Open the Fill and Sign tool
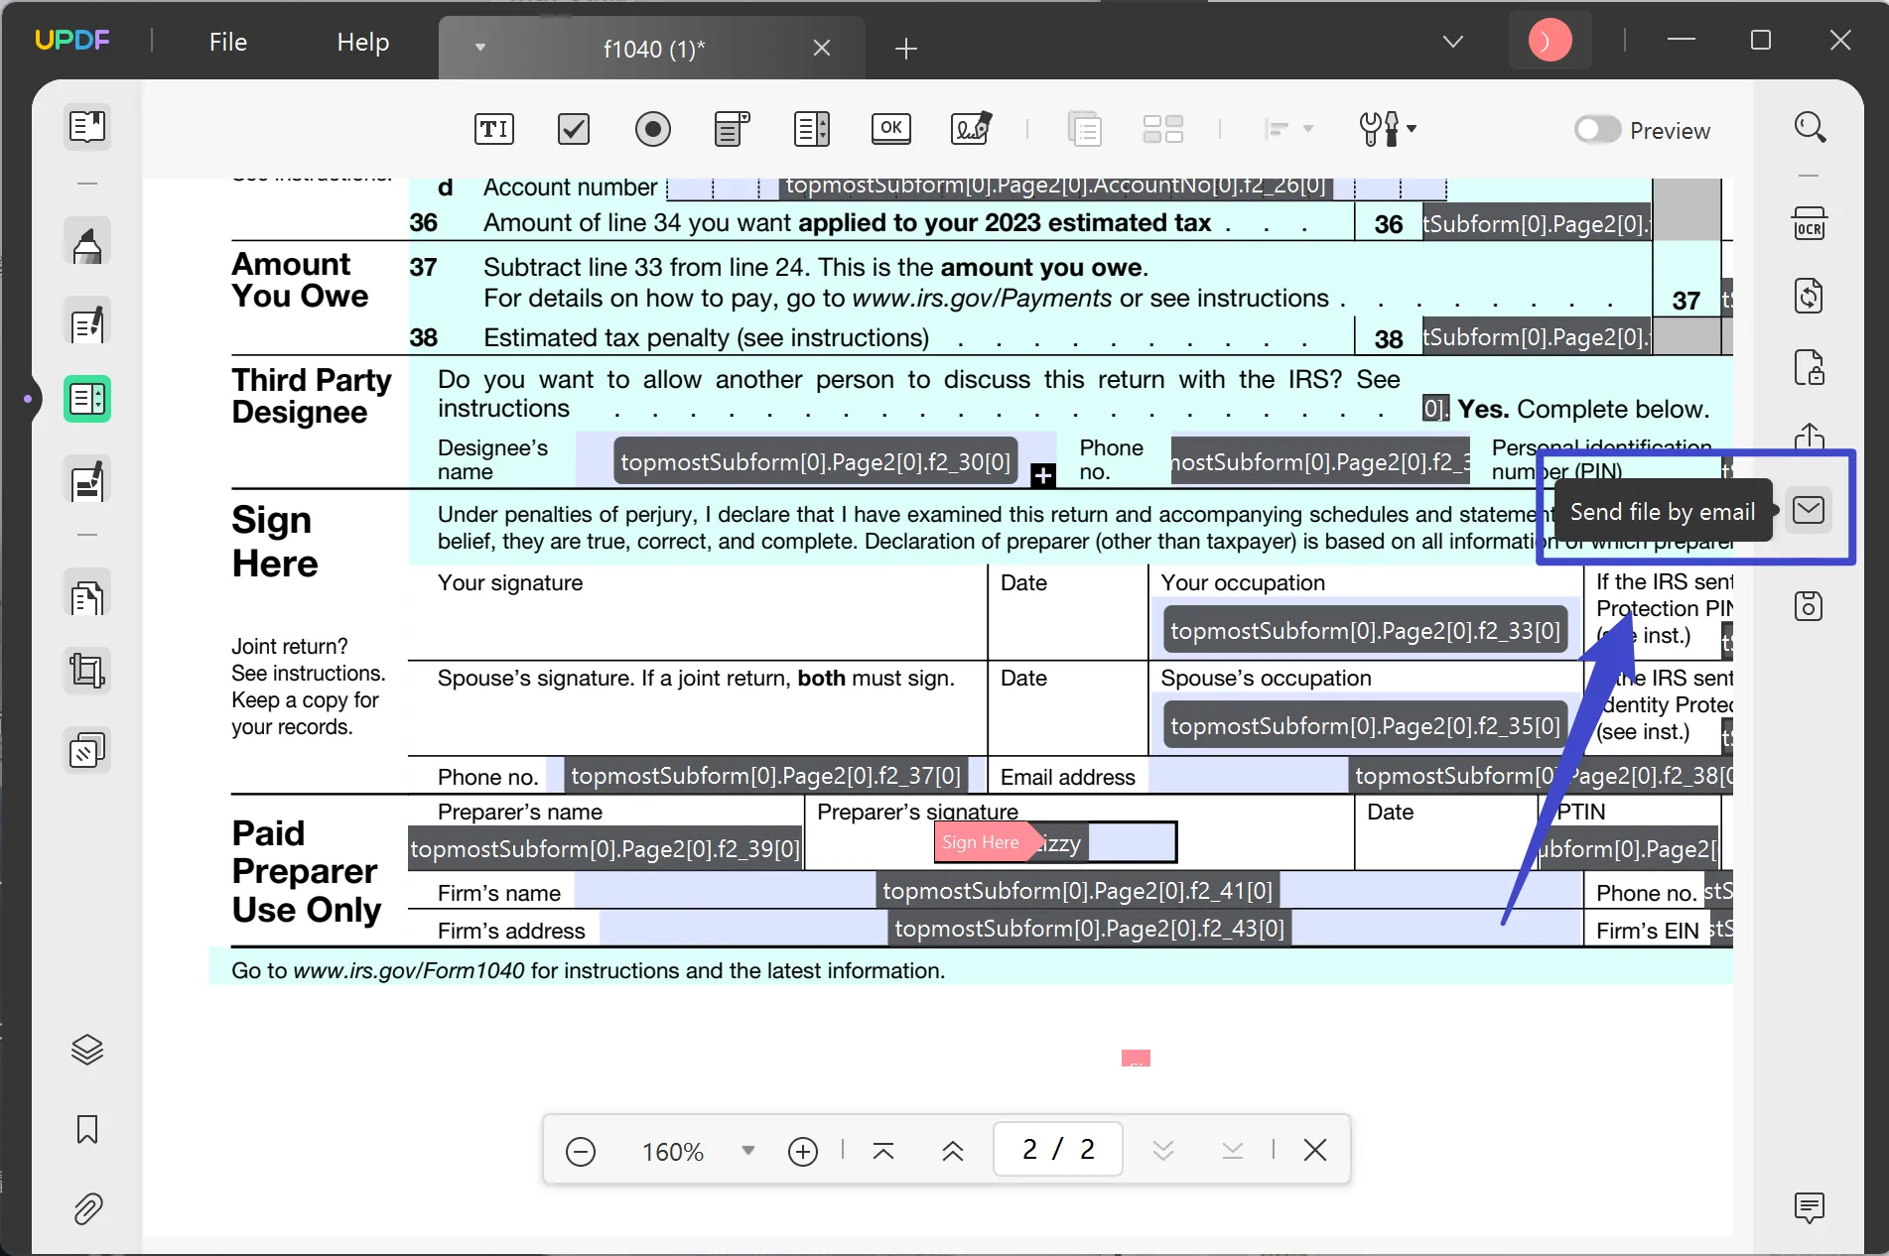 tap(87, 481)
